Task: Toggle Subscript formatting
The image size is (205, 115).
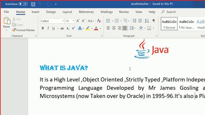Action: (68, 28)
